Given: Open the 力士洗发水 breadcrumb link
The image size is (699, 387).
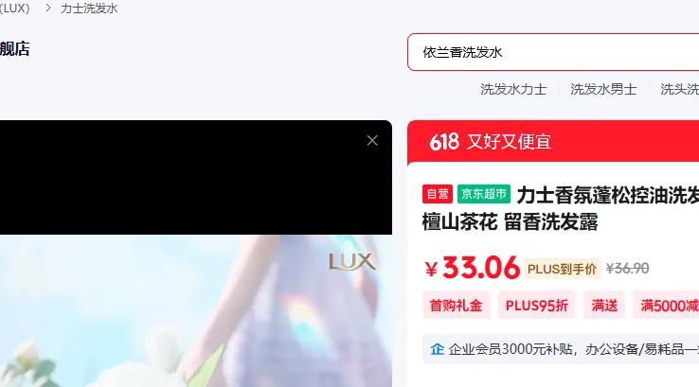Looking at the screenshot, I should click(x=89, y=8).
